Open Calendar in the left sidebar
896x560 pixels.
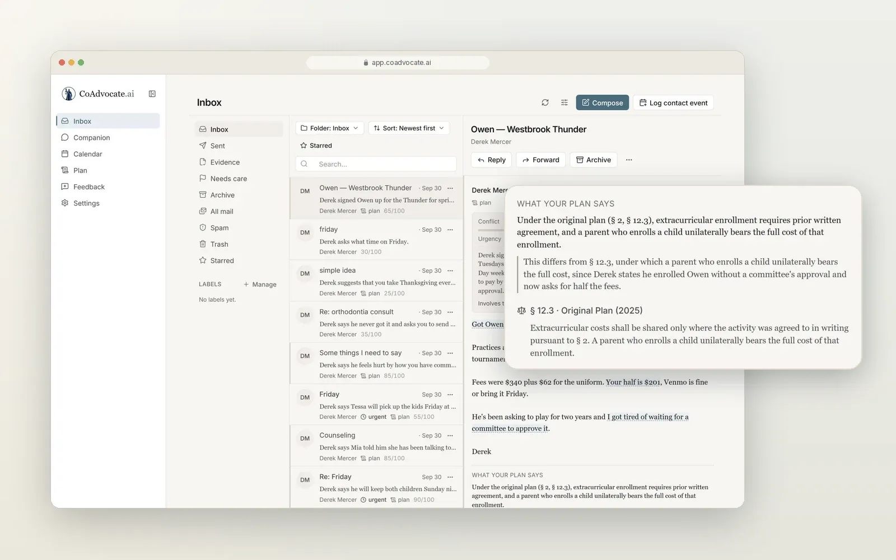point(108,154)
